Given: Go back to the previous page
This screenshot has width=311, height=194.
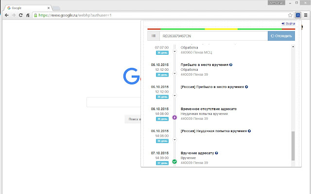Looking at the screenshot, I should pos(6,15).
